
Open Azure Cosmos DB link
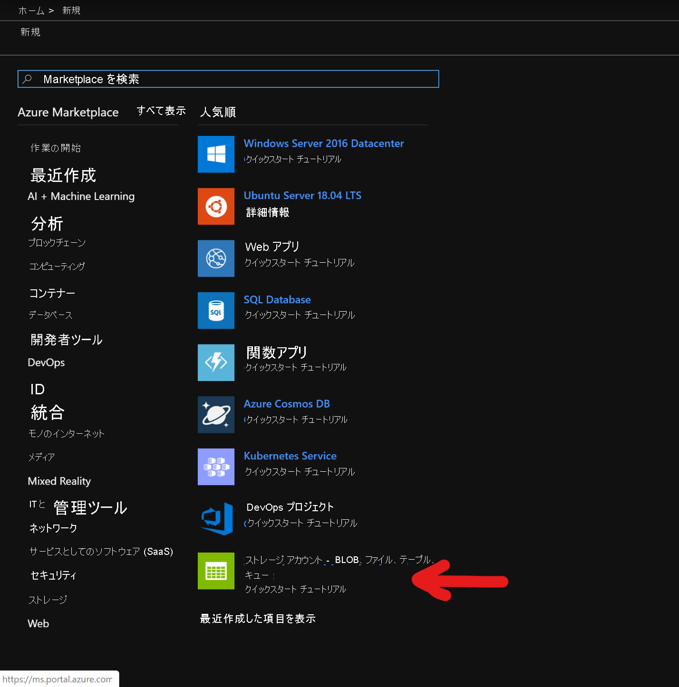[287, 404]
